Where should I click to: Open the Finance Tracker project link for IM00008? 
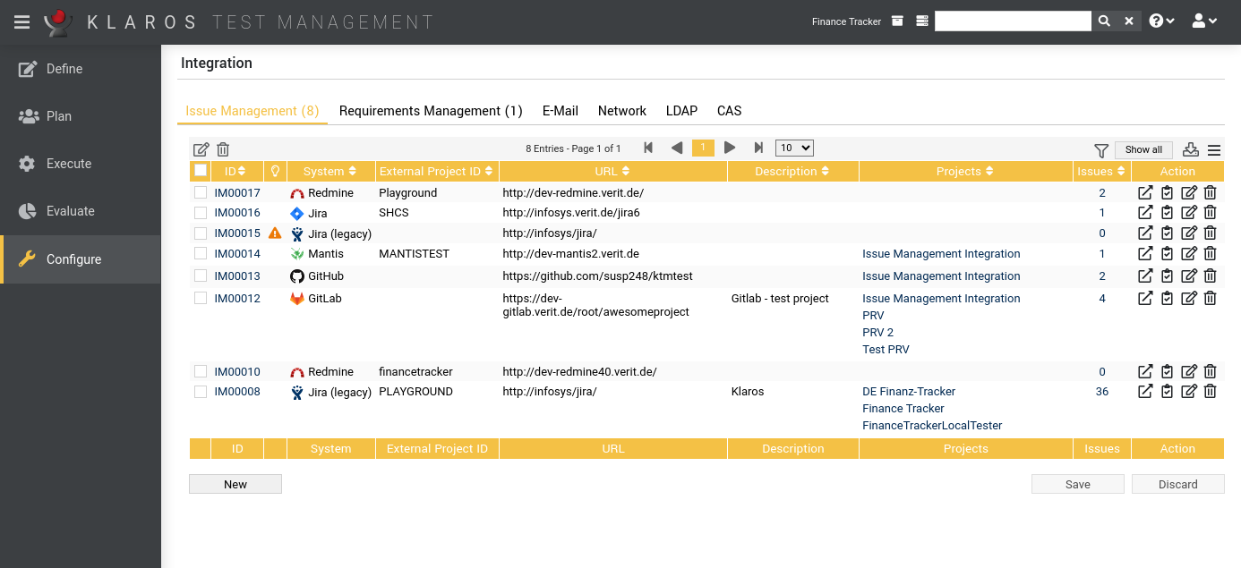pos(903,408)
